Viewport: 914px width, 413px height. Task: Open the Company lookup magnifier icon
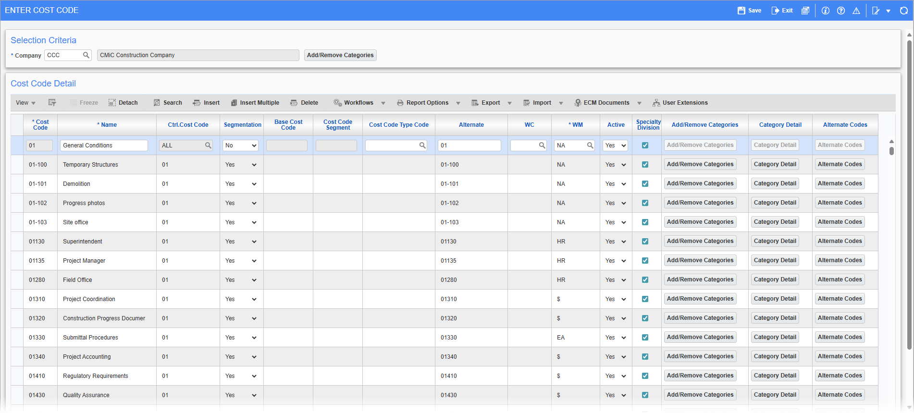coord(86,55)
